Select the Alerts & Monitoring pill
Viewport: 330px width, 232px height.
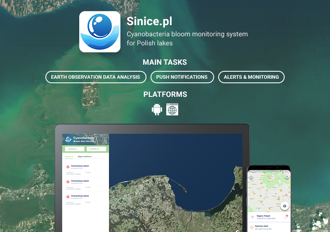click(251, 77)
